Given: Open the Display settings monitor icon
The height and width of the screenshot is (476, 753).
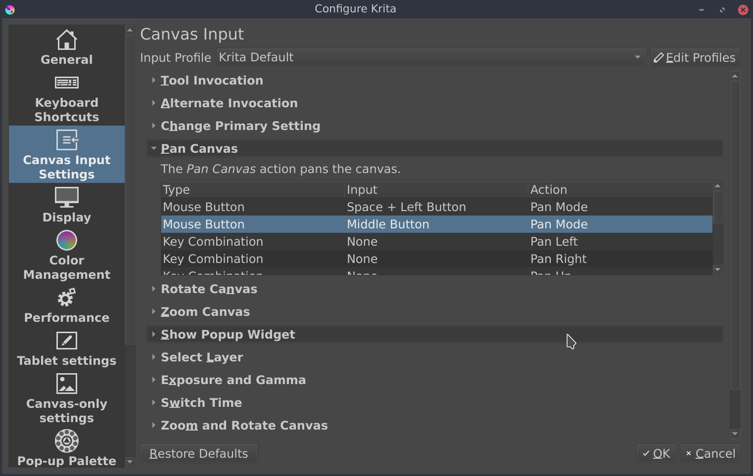Looking at the screenshot, I should [67, 197].
